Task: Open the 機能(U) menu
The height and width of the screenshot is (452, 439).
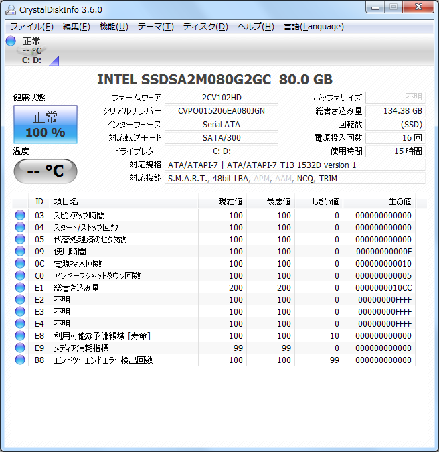Action: click(114, 27)
